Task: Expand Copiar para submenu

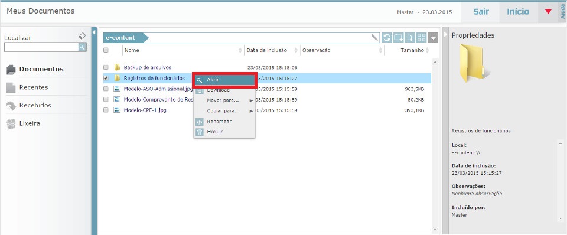Action: coord(225,111)
